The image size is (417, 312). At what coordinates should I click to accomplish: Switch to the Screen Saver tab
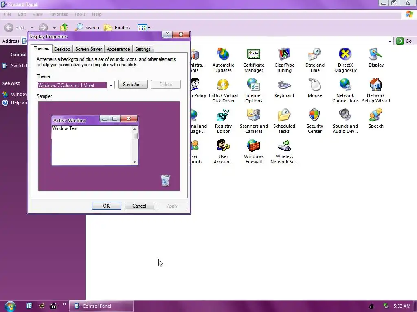pyautogui.click(x=88, y=49)
